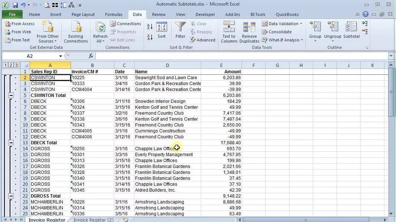Open the Outline dialog launcher
396x222 pixels.
[367, 48]
